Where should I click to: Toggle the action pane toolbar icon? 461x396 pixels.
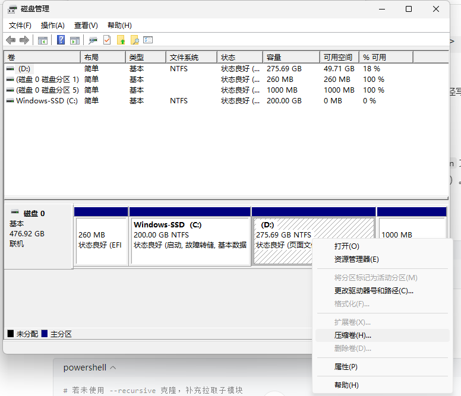pyautogui.click(x=75, y=40)
